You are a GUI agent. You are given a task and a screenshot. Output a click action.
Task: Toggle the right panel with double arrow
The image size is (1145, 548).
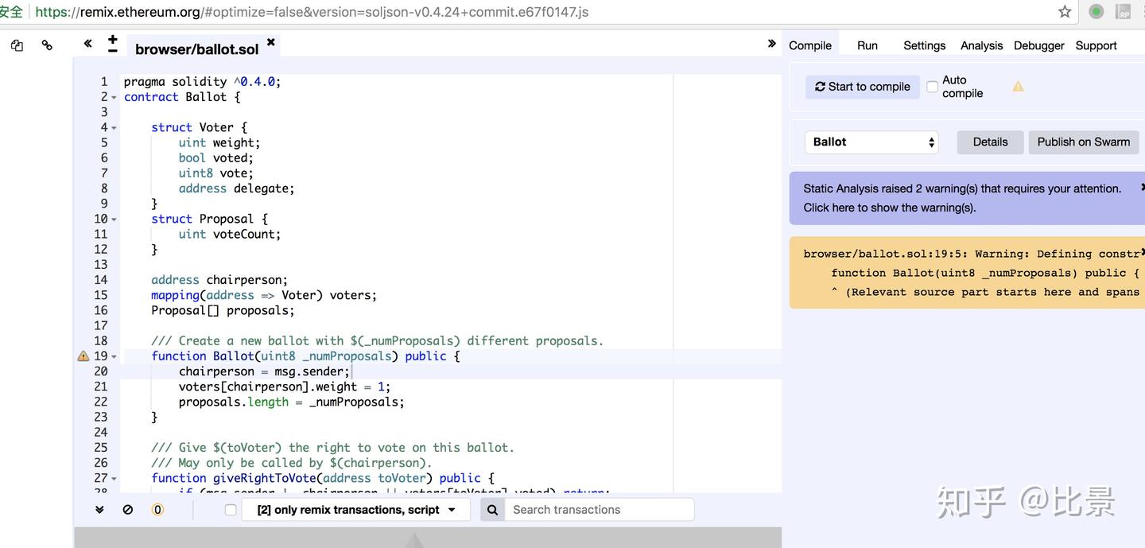[x=771, y=44]
